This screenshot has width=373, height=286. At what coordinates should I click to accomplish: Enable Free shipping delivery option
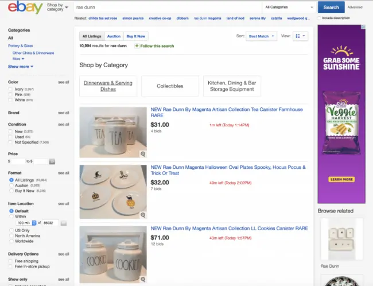[10, 261]
